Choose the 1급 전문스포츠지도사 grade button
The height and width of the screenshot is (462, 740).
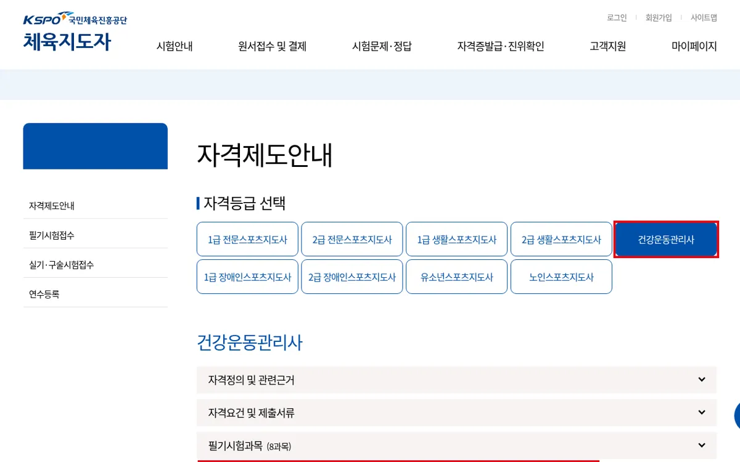[x=247, y=239]
